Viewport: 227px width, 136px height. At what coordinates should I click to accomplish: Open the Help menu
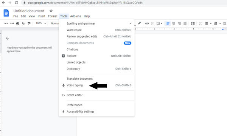pos(87,16)
